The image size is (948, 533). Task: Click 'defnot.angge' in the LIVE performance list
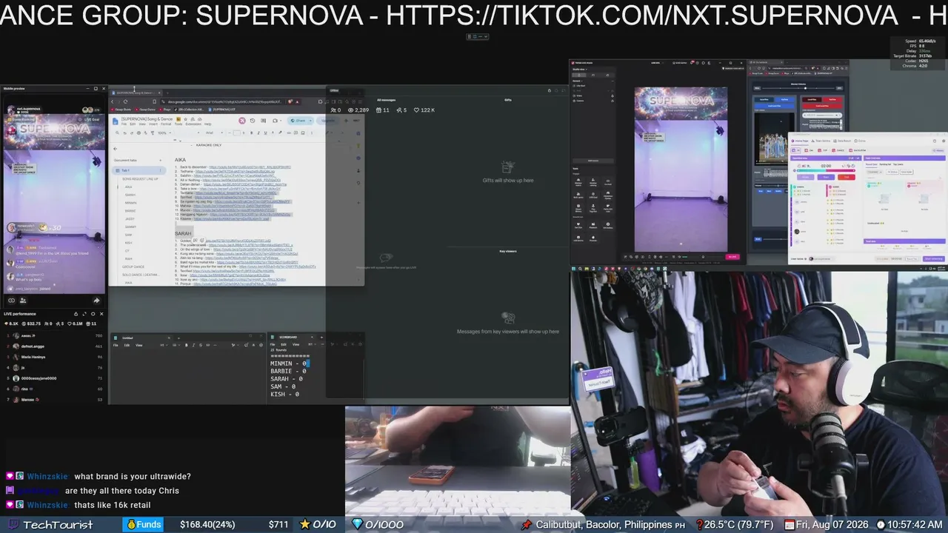click(33, 346)
